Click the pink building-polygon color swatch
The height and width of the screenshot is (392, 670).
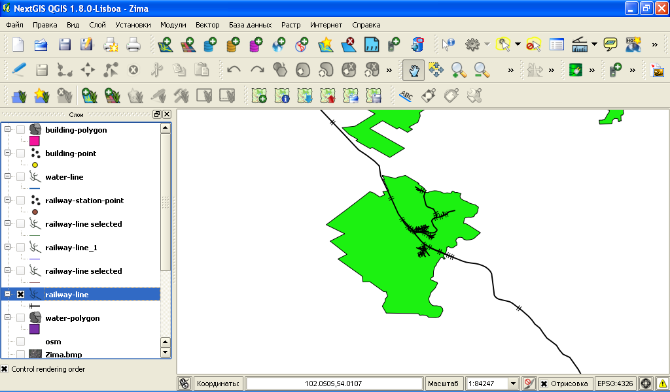tap(35, 141)
